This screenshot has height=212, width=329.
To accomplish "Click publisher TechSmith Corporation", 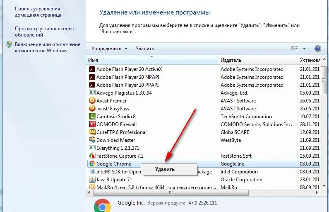I will (x=246, y=117).
